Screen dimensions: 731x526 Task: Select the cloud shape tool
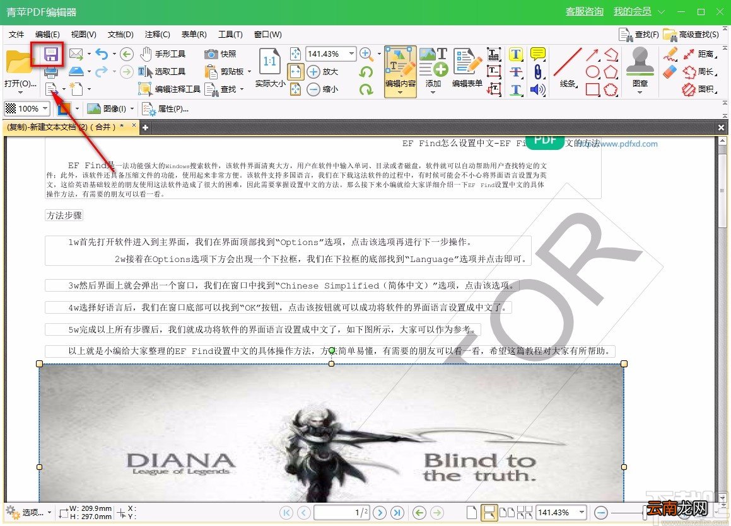[611, 89]
